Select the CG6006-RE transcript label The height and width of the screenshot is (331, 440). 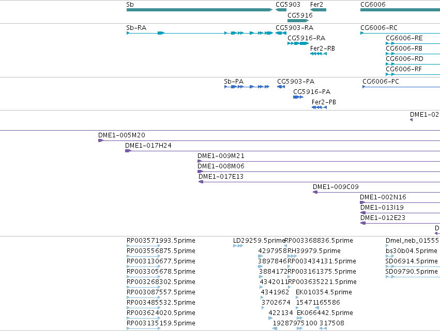[404, 38]
